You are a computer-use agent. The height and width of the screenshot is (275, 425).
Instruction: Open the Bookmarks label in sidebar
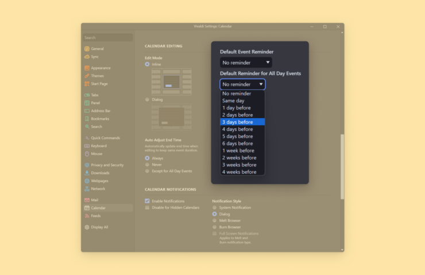tap(100, 119)
